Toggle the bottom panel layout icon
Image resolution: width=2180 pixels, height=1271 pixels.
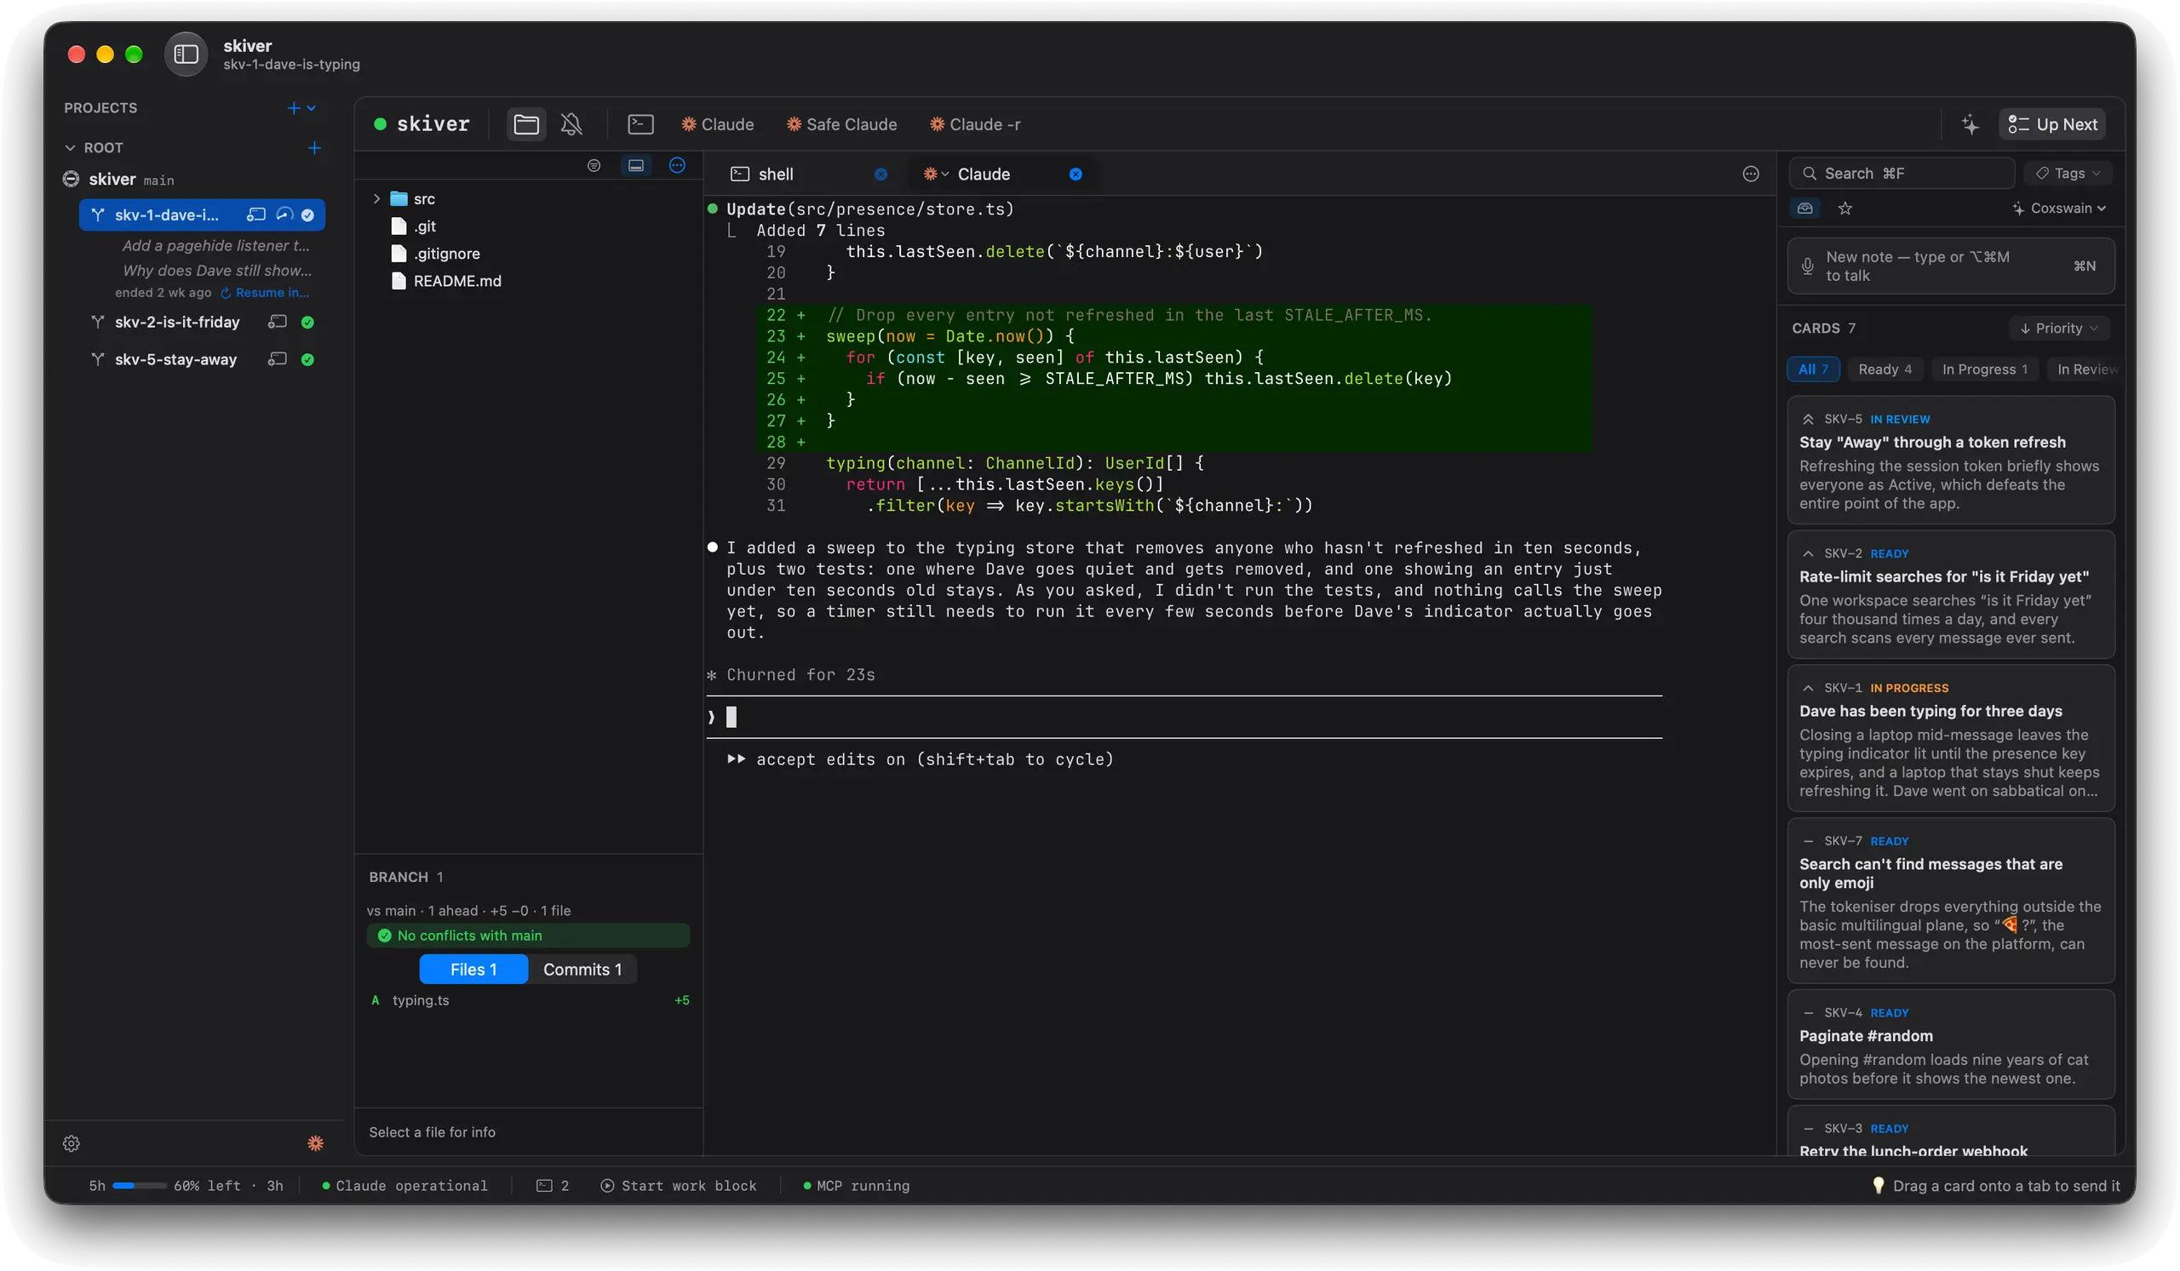point(636,165)
